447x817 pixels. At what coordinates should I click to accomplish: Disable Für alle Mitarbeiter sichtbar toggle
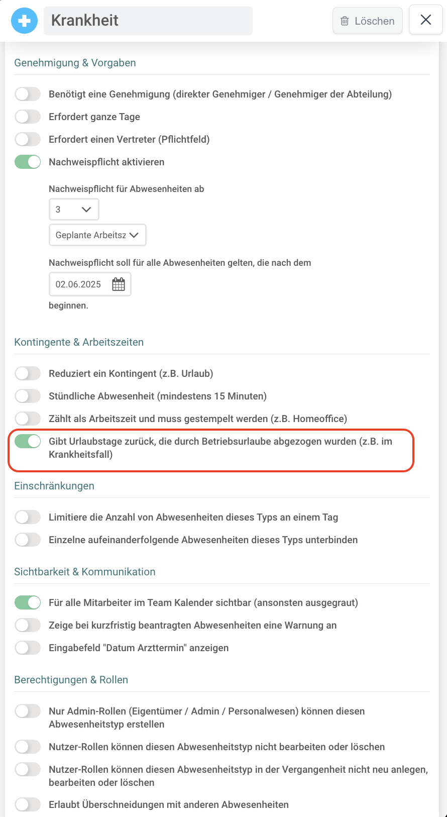pos(28,602)
